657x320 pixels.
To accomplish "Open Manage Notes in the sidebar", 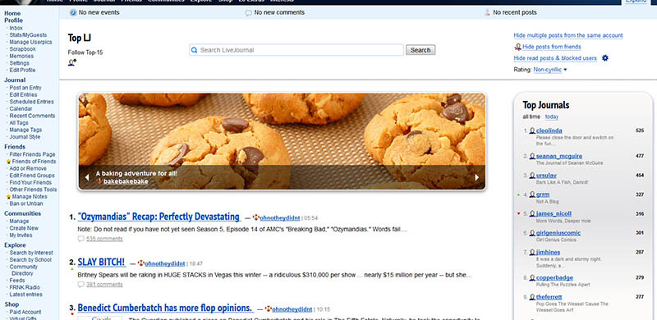I will point(30,197).
